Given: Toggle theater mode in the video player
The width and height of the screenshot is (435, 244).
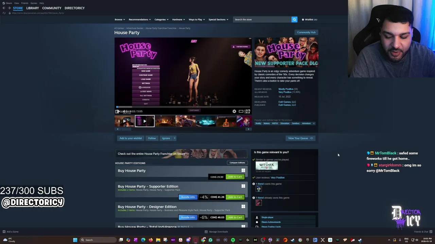Looking at the screenshot, I should pos(241,111).
